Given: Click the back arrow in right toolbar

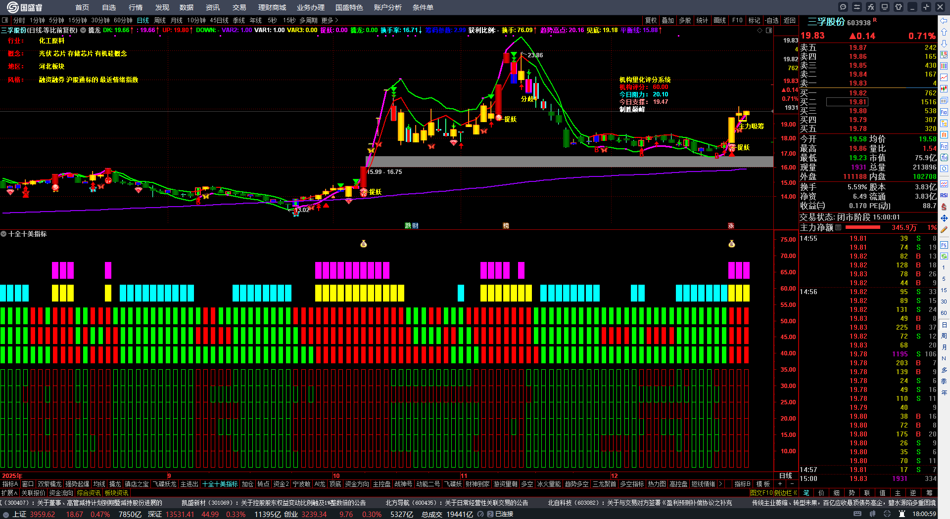Looking at the screenshot, I should click(944, 21).
